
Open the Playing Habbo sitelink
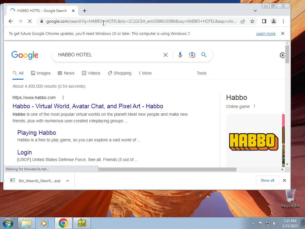(x=37, y=133)
